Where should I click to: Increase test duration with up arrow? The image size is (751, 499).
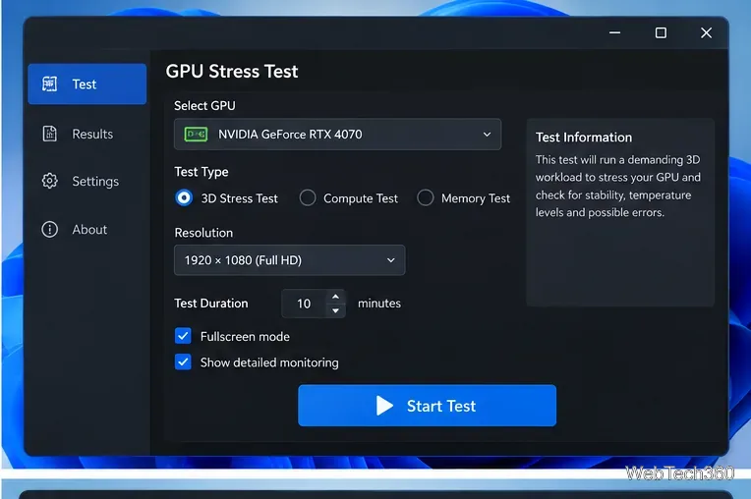(x=336, y=297)
